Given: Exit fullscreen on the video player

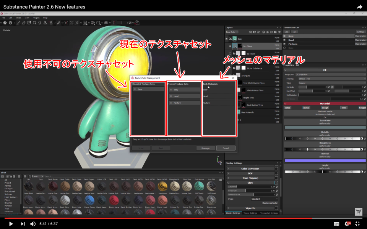Looking at the screenshot, I should (357, 224).
